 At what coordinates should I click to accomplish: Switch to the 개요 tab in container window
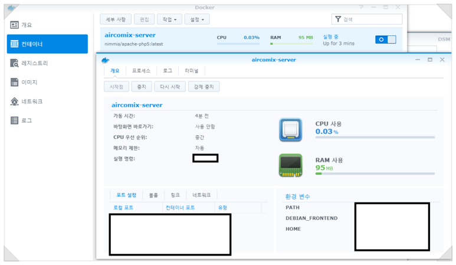(x=114, y=71)
